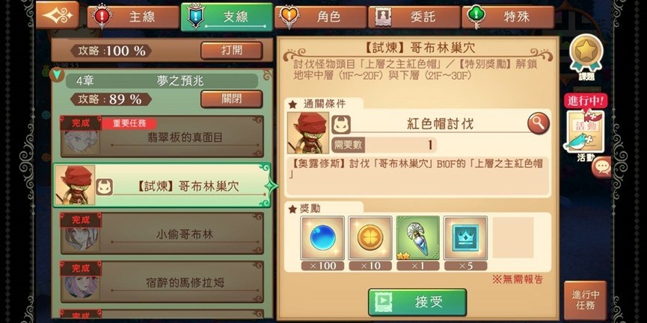Viewport: 647px width, 323px height.
Task: Open the 活動 event bird icon
Action: pos(586,132)
